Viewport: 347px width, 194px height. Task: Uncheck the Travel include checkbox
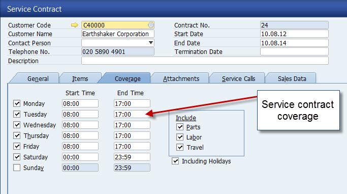click(180, 147)
